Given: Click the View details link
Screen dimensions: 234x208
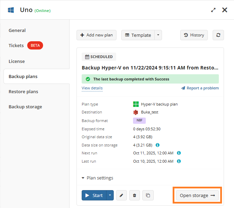Looking at the screenshot, I should 92,88.
